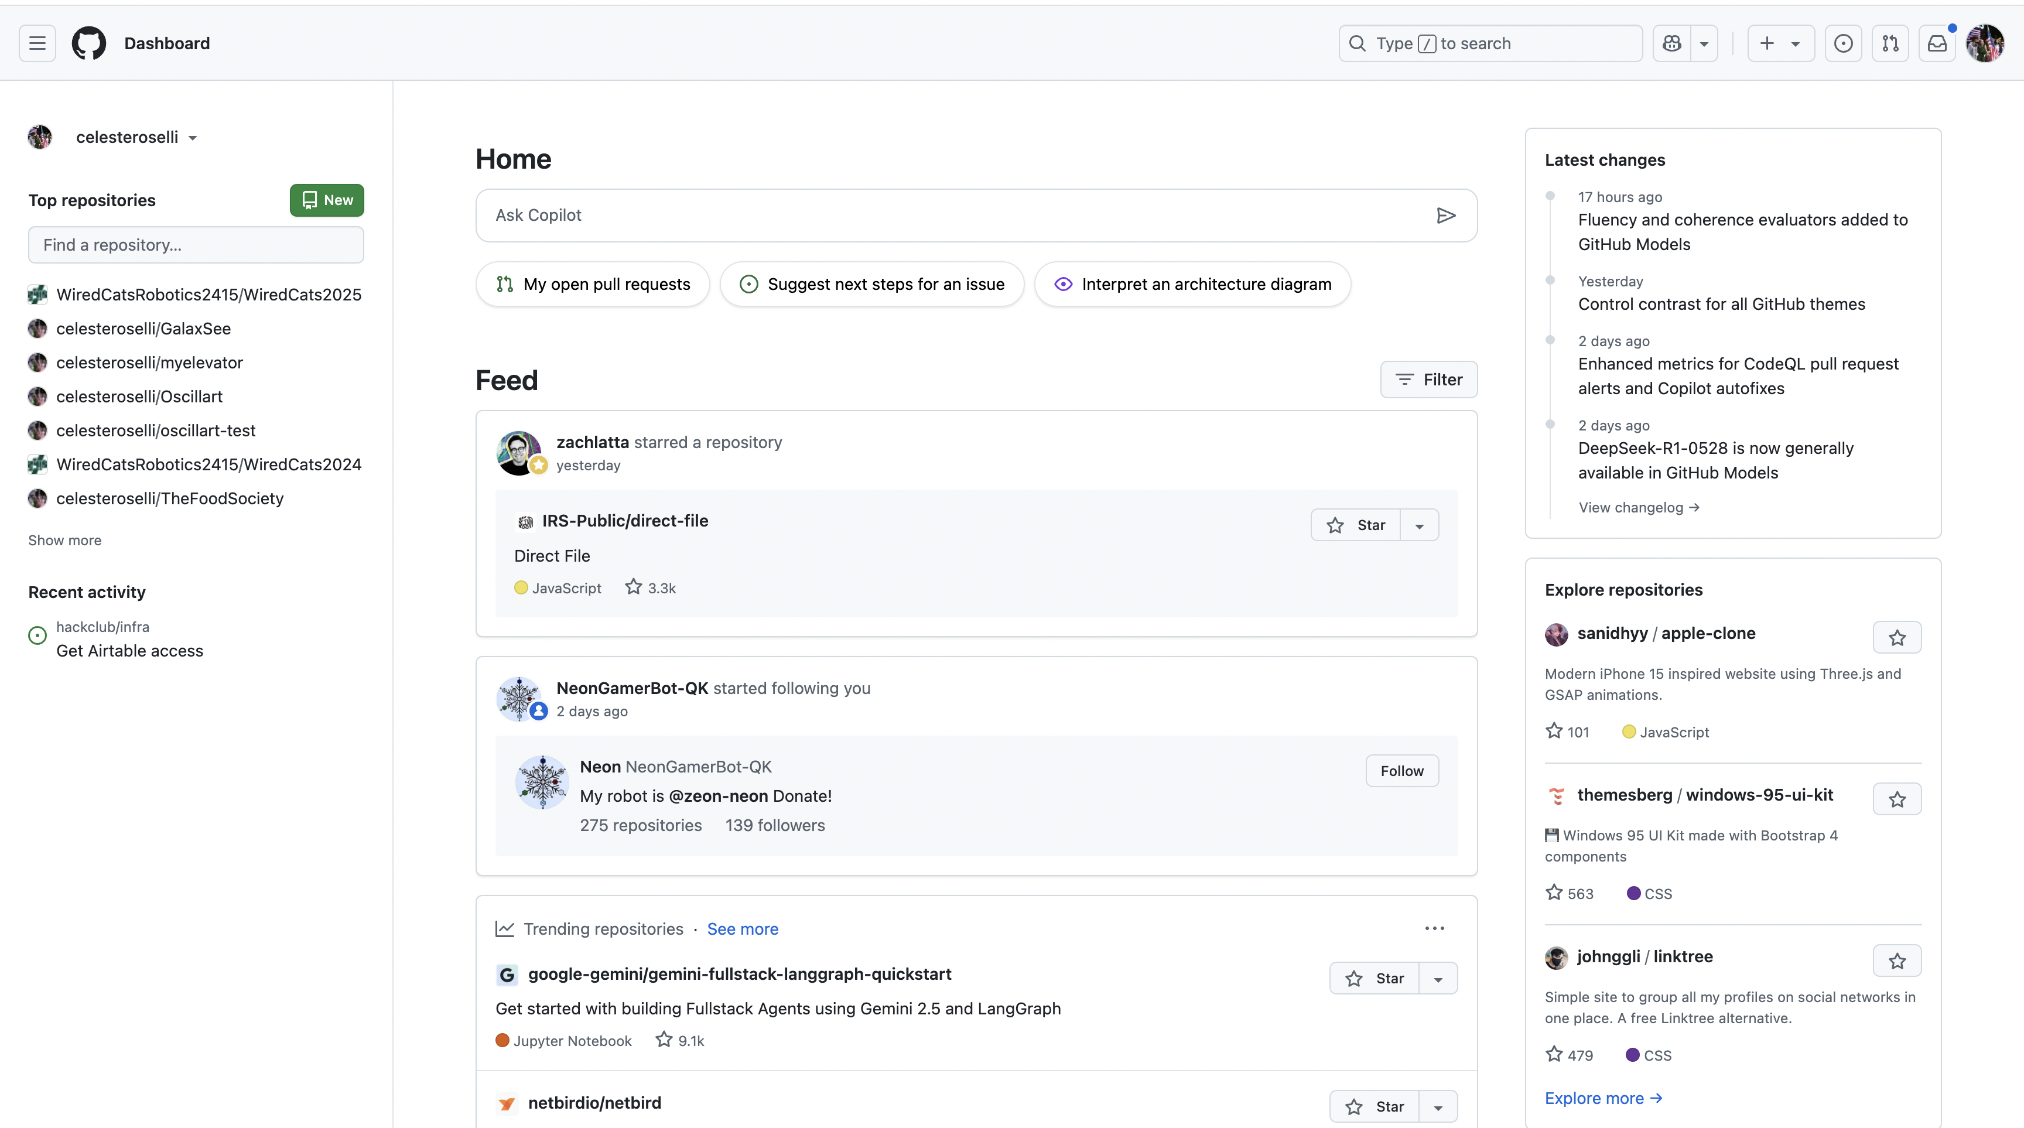Open the Get Airtable access issue
Viewport: 2024px width, 1128px height.
coord(129,651)
